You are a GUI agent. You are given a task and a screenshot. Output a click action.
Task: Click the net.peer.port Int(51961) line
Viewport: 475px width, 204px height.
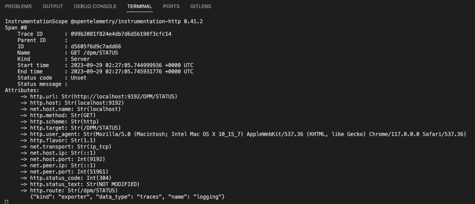tap(65, 172)
